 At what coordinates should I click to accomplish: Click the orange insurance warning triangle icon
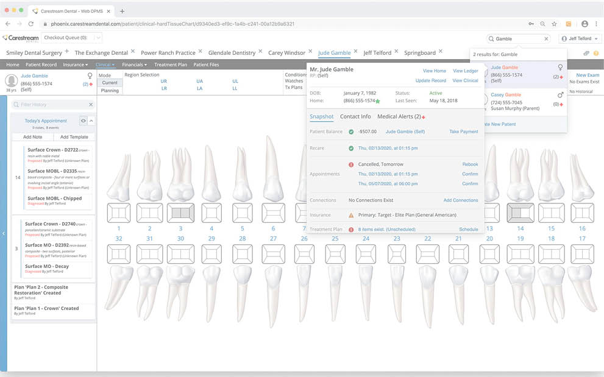[351, 215]
